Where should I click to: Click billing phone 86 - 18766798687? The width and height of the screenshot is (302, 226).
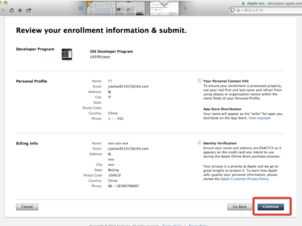click(123, 186)
